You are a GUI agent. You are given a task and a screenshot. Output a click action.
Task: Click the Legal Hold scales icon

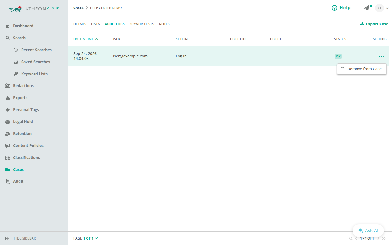[8, 122]
